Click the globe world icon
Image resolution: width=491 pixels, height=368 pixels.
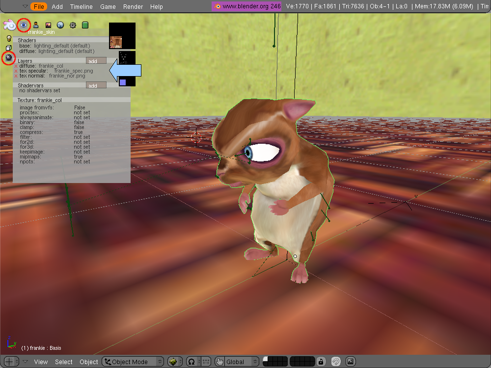60,25
